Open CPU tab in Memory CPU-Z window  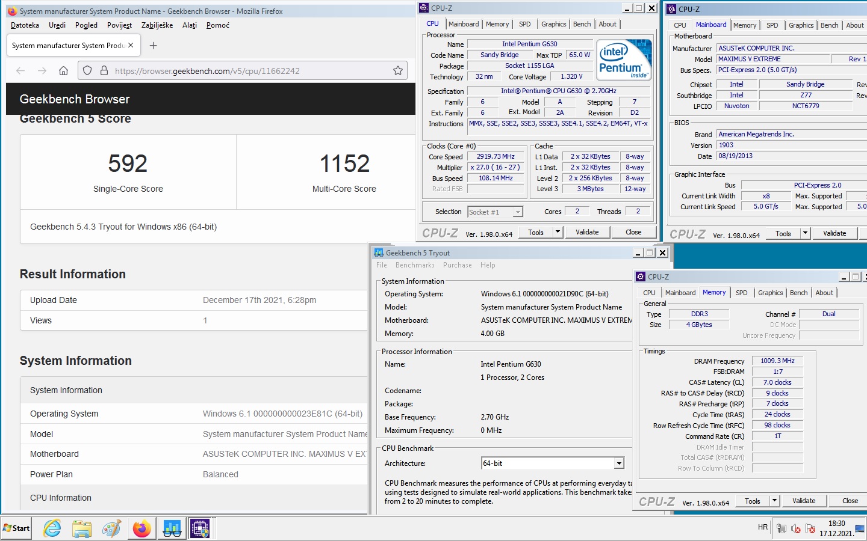[x=649, y=293]
